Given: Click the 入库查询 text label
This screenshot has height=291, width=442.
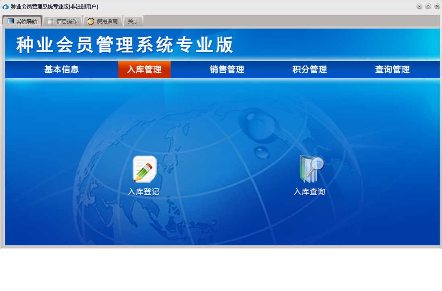Looking at the screenshot, I should (x=309, y=192).
